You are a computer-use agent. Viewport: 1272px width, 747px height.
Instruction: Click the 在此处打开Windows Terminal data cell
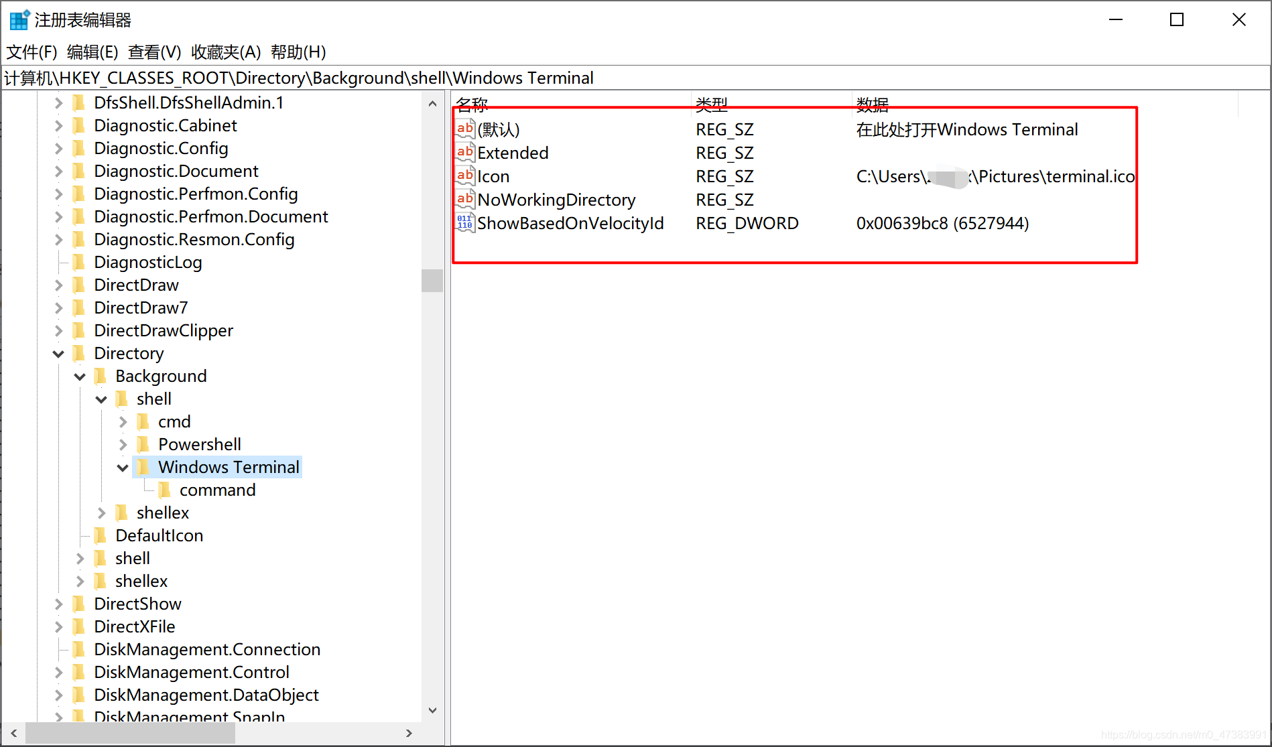[x=967, y=129]
